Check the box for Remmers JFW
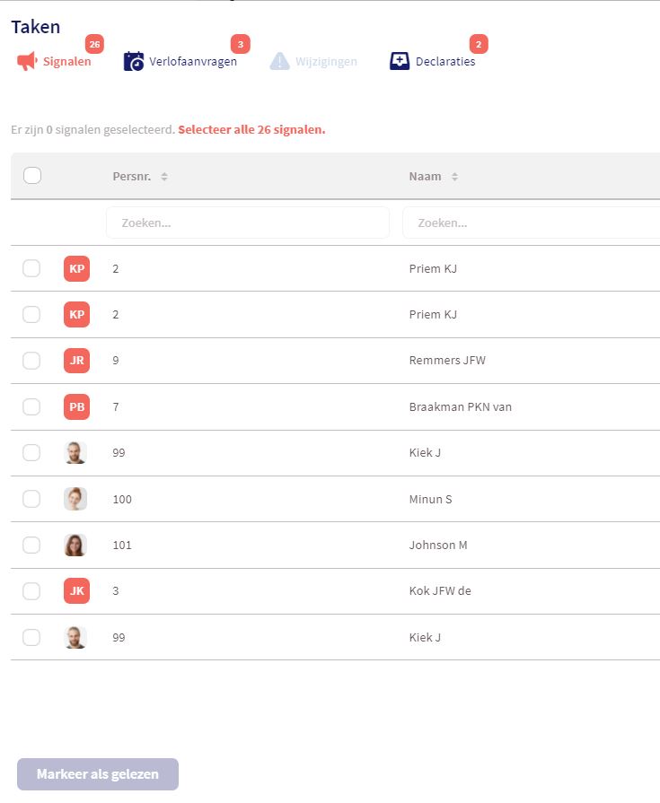The width and height of the screenshot is (660, 803). [x=31, y=361]
